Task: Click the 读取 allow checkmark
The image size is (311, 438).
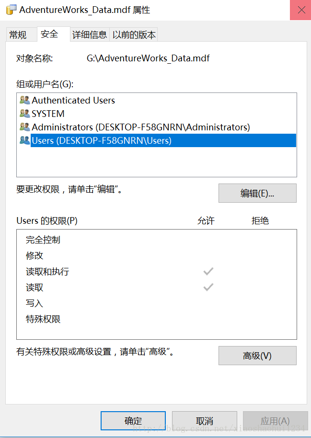Action: [208, 288]
